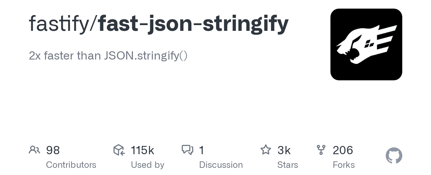This screenshot has width=431, height=175.
Task: Click the Used by label
Action: [x=147, y=165]
